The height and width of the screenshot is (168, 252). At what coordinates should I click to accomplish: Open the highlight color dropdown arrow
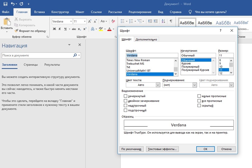pos(105,29)
